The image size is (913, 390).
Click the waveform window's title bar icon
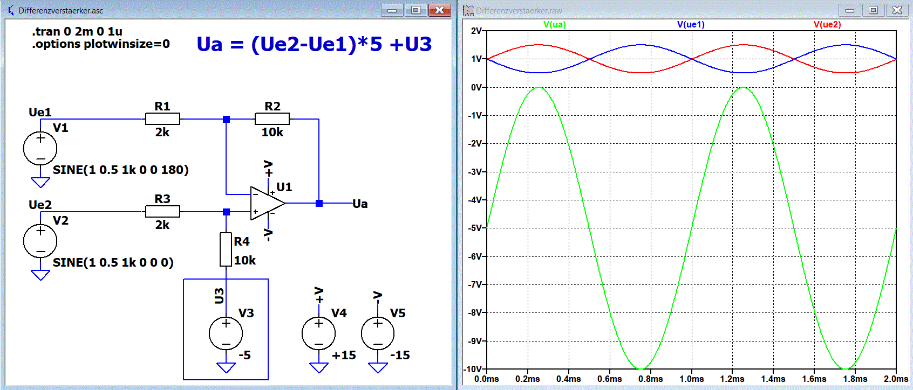tap(468, 10)
